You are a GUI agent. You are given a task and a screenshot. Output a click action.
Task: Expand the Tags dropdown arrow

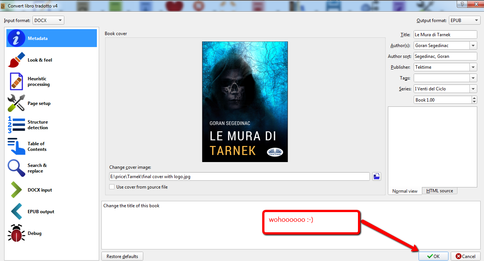474,78
